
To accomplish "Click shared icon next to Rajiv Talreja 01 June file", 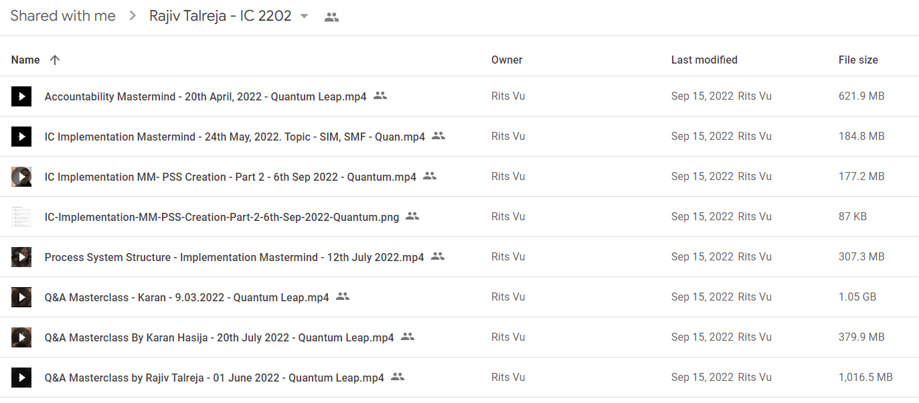I will point(398,377).
